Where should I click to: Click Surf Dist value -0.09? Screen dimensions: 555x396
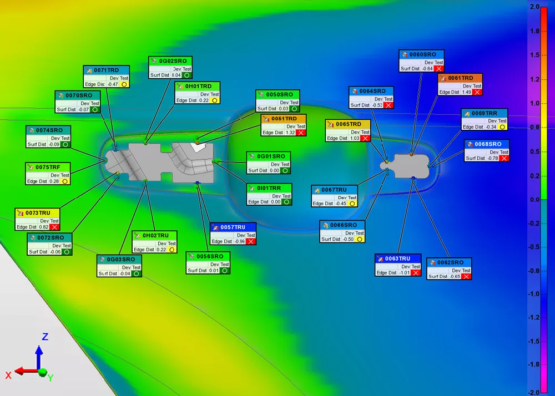(54, 144)
